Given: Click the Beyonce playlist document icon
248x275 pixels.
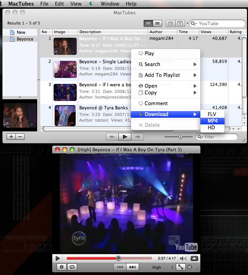Looking at the screenshot, I should pyautogui.click(x=12, y=39).
